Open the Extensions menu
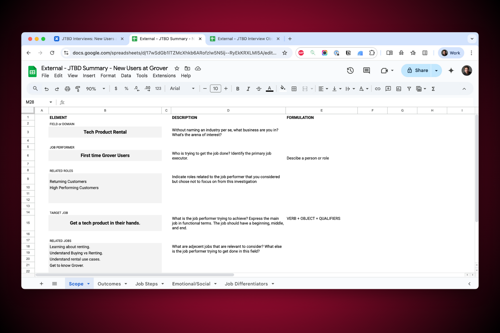Image resolution: width=500 pixels, height=333 pixels. point(164,76)
